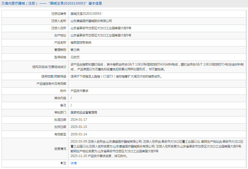This screenshot has height=169, width=248.
Task: Click the 变更情况 label
Action: pyautogui.click(x=60, y=149)
